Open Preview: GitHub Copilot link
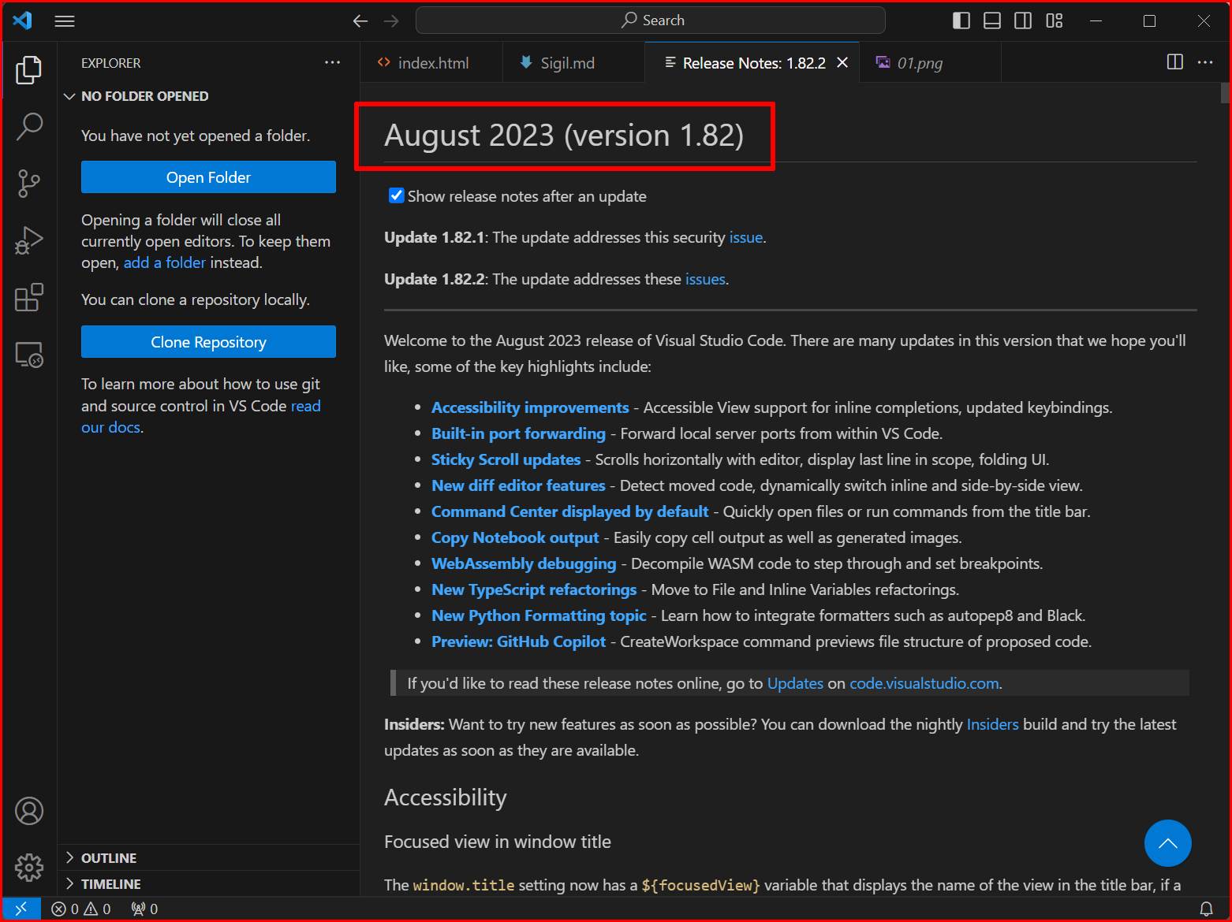Image resolution: width=1232 pixels, height=922 pixels. pos(518,641)
